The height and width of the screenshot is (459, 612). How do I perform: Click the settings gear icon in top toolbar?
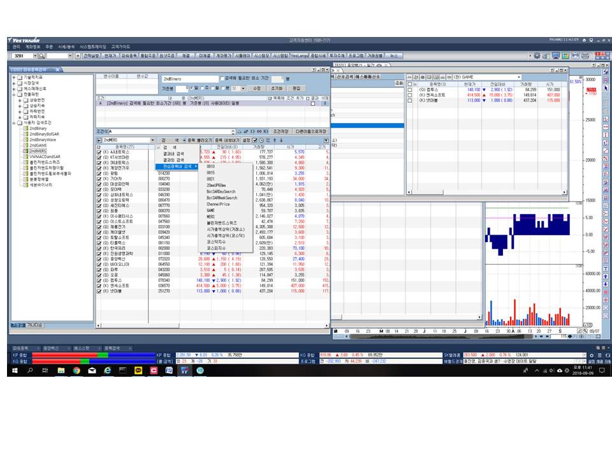(537, 56)
